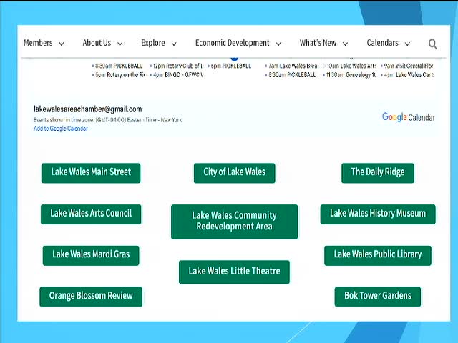Open the Explore menu
Viewport: 458px width, 343px height.
152,43
